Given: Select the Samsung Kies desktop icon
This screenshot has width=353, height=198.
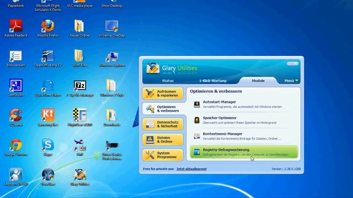Looking at the screenshot, I should pos(48,115).
